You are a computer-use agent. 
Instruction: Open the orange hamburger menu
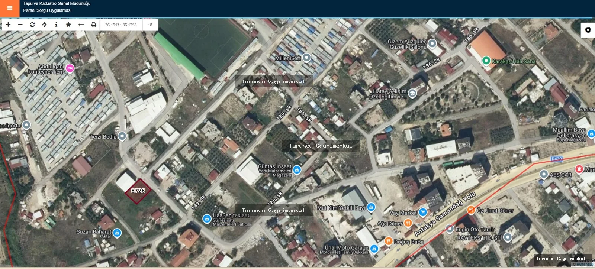tap(10, 8)
